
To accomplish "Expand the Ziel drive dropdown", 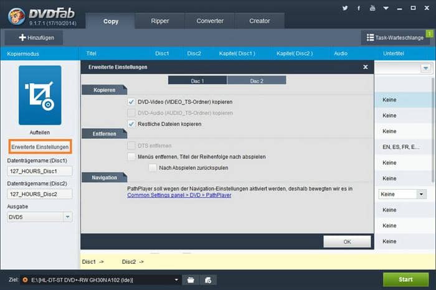I will (176, 279).
